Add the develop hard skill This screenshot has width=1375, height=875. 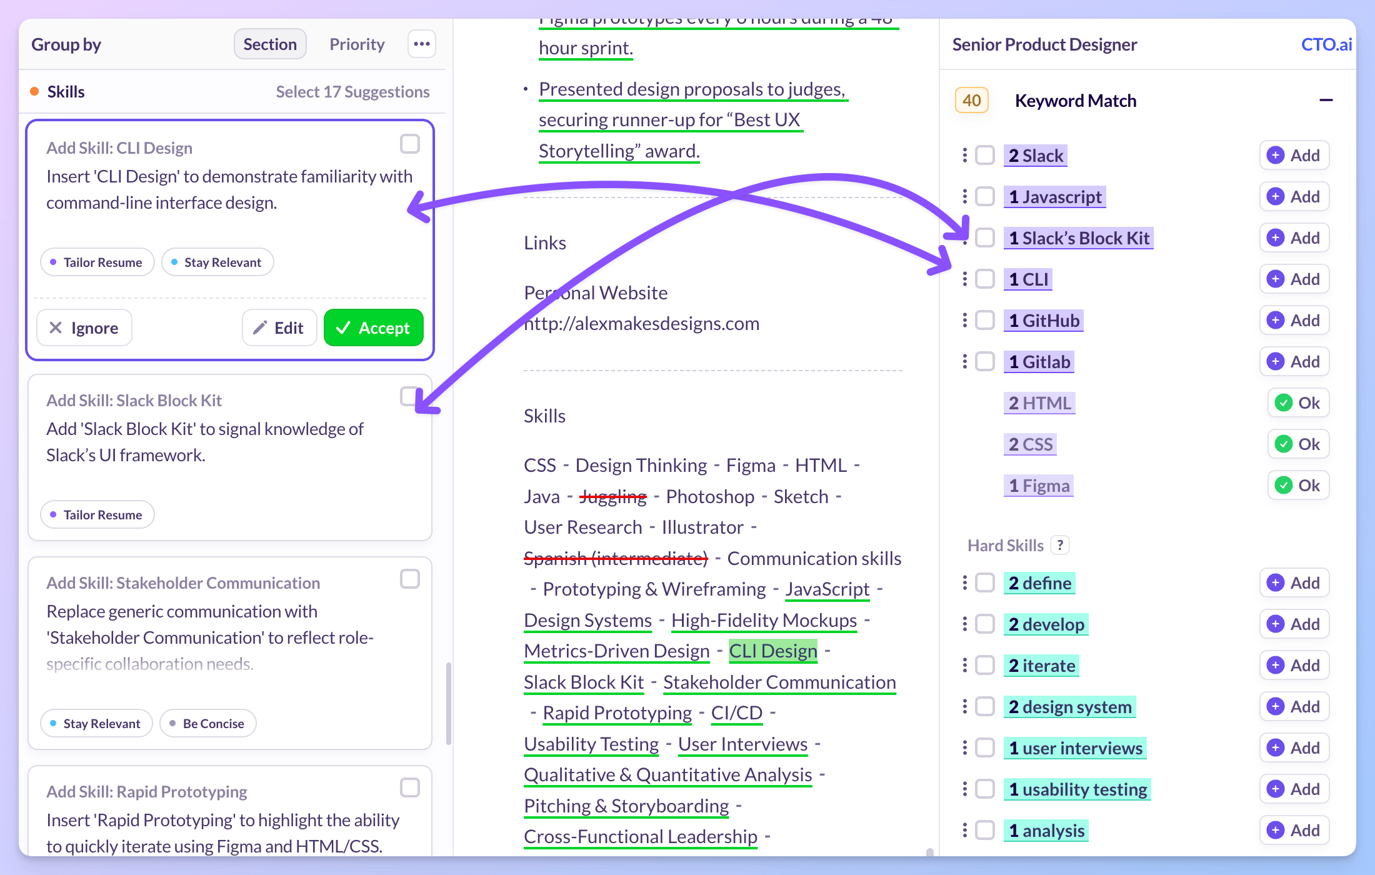tap(1294, 624)
